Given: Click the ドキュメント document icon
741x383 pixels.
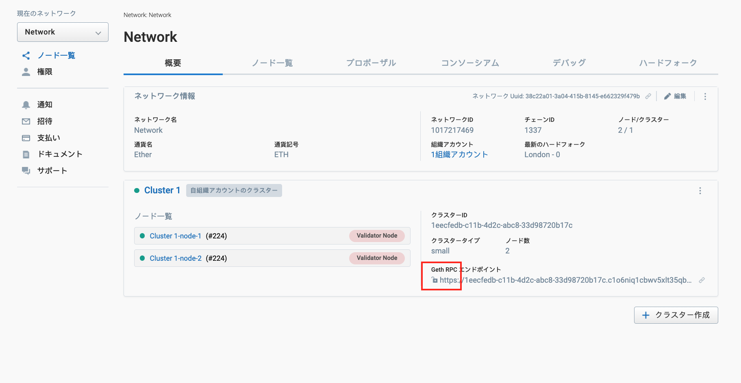Looking at the screenshot, I should point(26,154).
